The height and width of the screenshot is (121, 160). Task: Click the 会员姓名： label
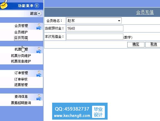54,21
